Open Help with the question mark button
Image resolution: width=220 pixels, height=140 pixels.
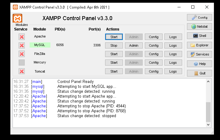click(x=199, y=64)
